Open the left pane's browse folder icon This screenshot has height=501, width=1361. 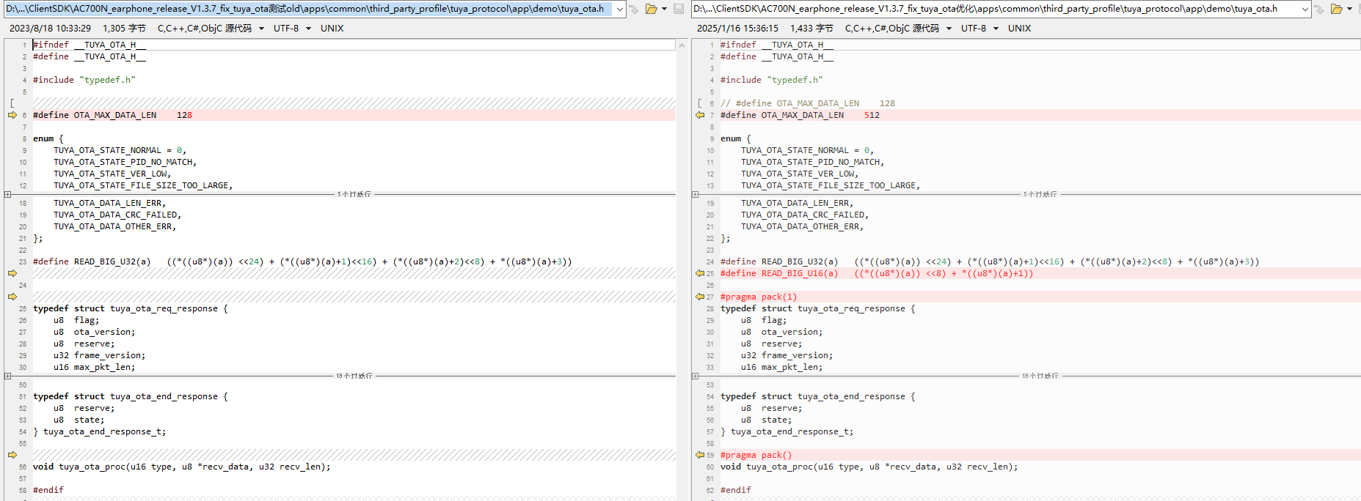(651, 10)
